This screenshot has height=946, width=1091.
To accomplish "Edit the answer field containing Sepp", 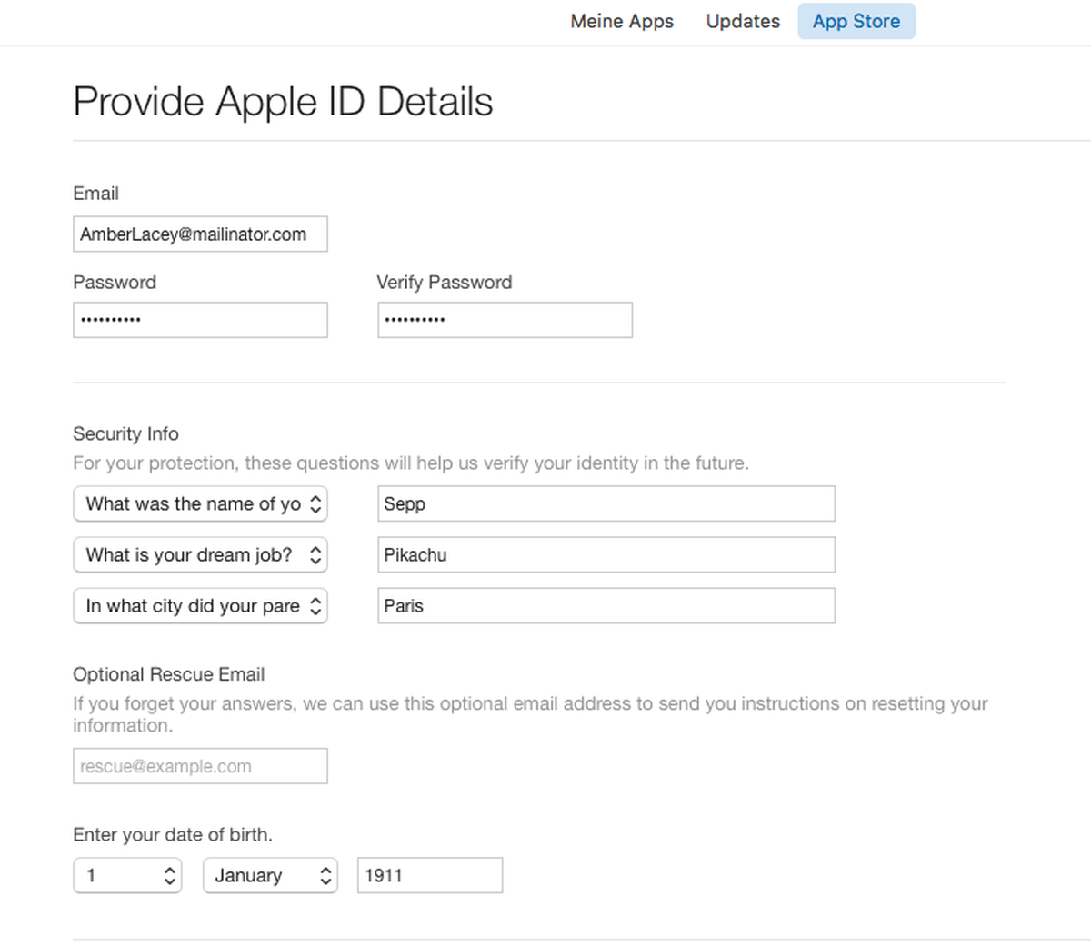I will [606, 504].
